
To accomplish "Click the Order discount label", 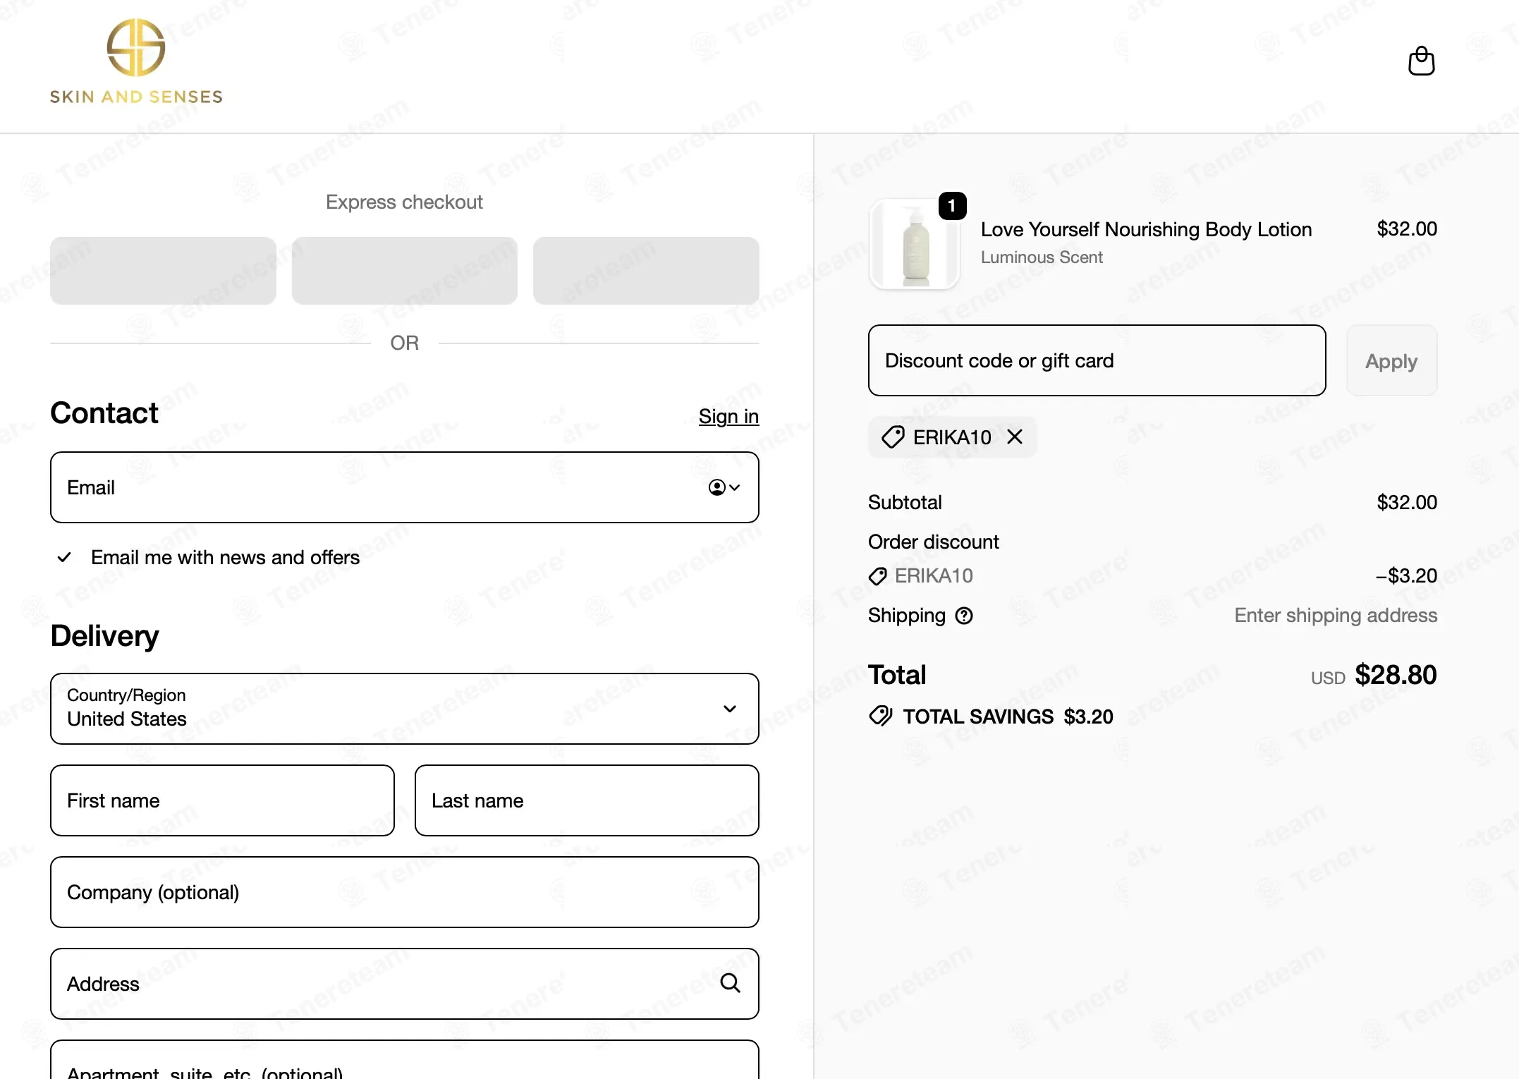I will pos(933,542).
